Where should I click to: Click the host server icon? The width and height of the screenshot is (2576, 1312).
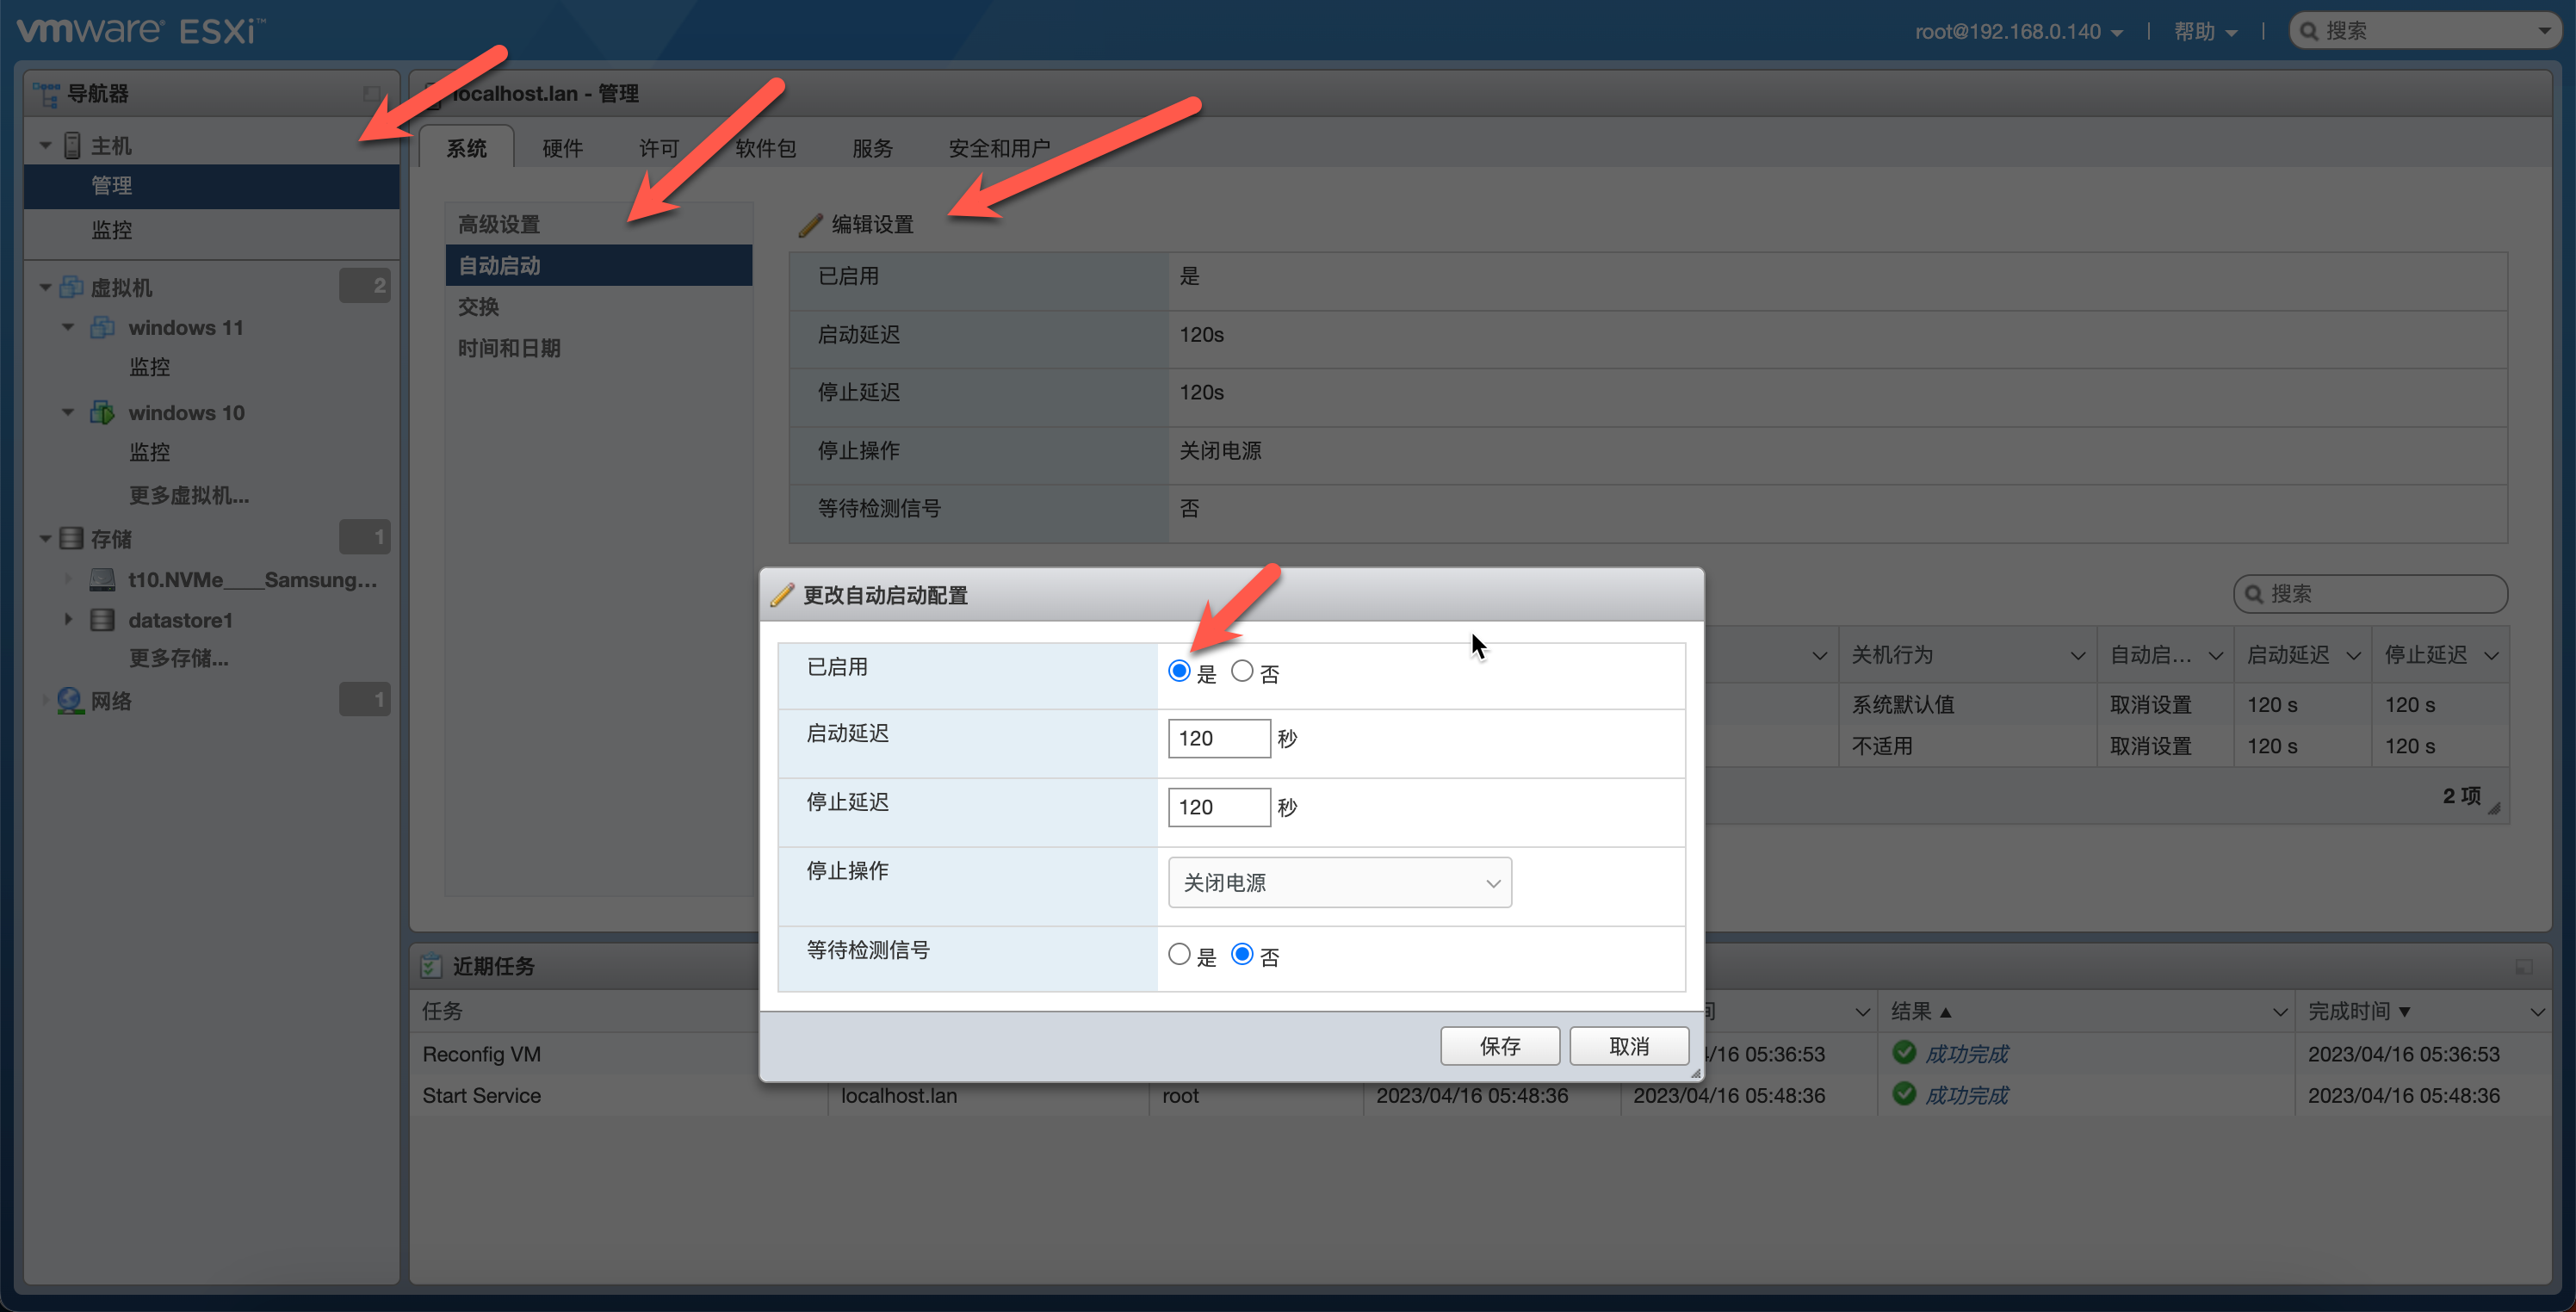coord(72,146)
